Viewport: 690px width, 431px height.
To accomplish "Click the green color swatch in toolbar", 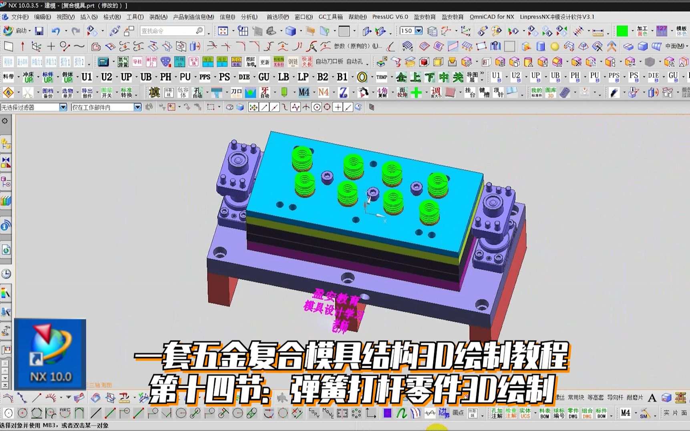I will [622, 31].
